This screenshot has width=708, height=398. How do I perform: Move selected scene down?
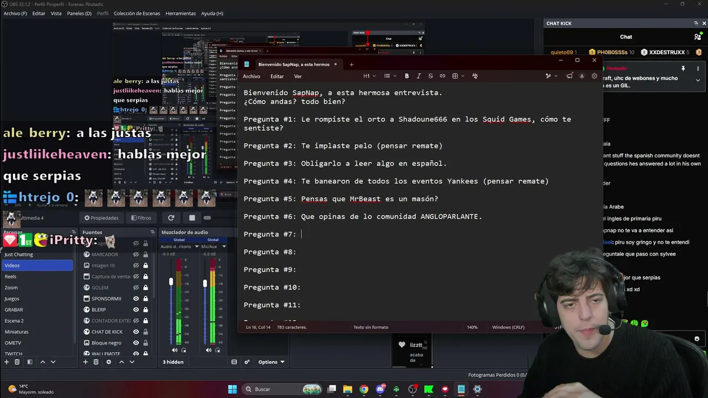tap(53, 362)
